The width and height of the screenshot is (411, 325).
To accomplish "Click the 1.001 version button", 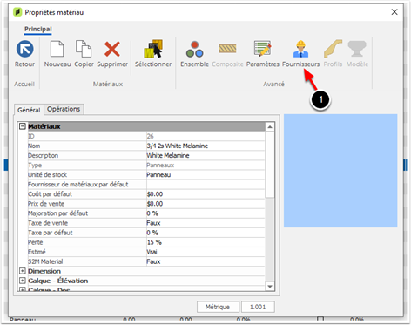I will coord(258,307).
